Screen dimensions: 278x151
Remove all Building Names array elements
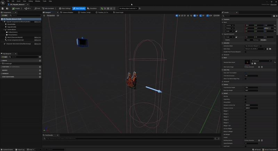[262, 140]
